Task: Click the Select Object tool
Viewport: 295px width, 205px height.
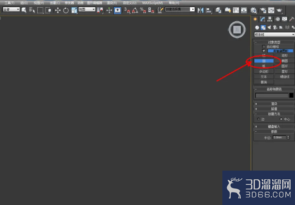Action: pyautogui.click(x=24, y=10)
